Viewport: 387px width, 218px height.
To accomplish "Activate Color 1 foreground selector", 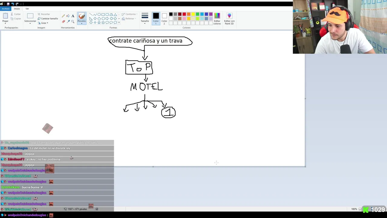I will pos(156,18).
